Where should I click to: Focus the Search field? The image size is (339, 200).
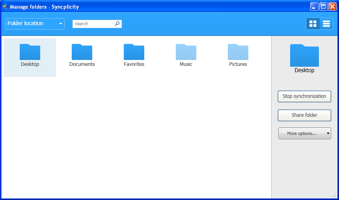[x=97, y=24]
